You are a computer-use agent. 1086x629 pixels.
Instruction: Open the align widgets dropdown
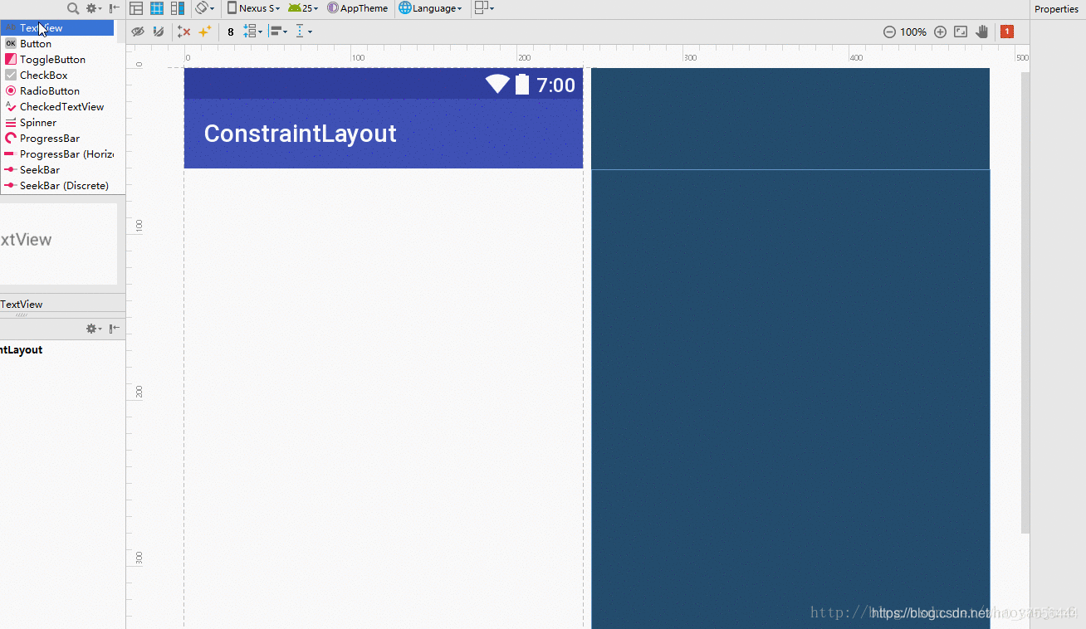point(279,32)
